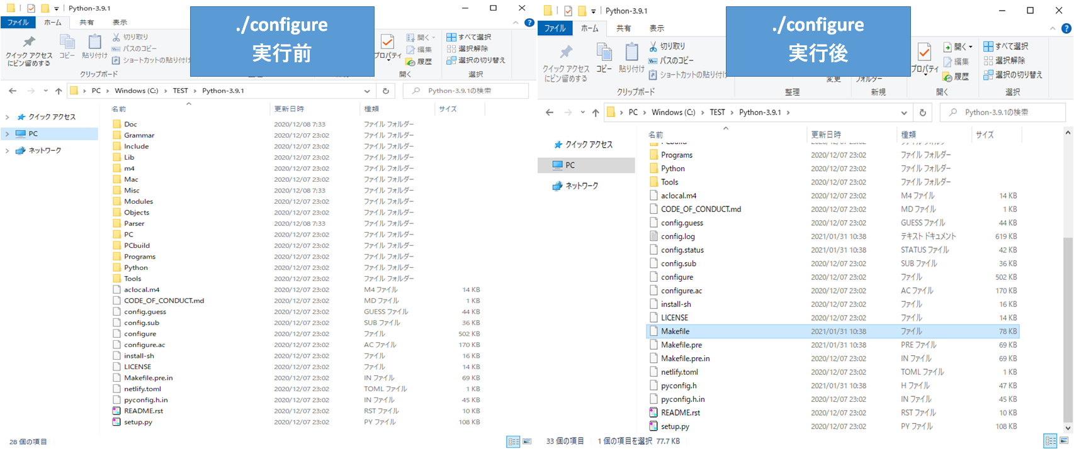Refresh the left window folder view
The image size is (1074, 449).
[385, 91]
